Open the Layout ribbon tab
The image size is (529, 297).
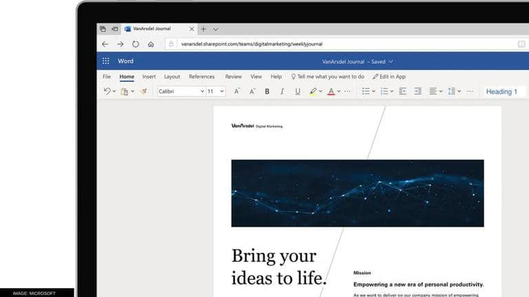click(x=172, y=77)
